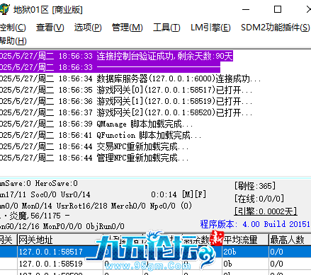This screenshot has height=275, width=311.
Task: Select log line 游戏网关[0] 已打开
Action: [126, 90]
